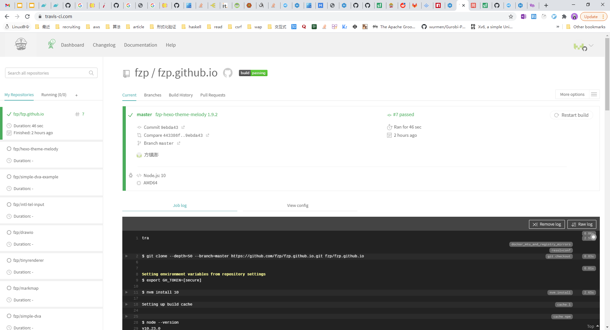Open the More options dropdown

[x=572, y=94]
